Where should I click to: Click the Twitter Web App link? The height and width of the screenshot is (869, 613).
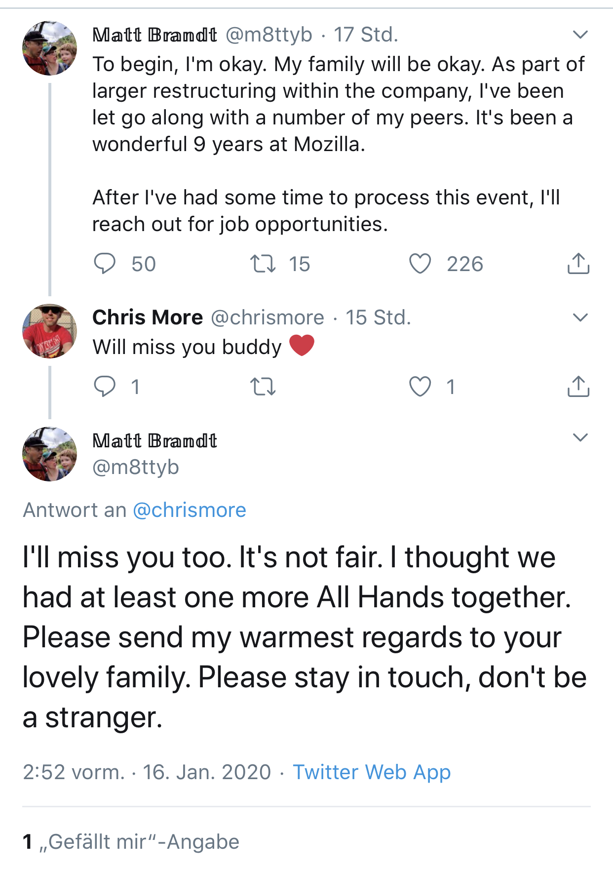click(x=372, y=772)
